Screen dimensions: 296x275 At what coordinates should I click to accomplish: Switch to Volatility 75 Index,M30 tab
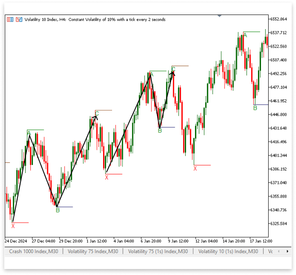[93, 251]
